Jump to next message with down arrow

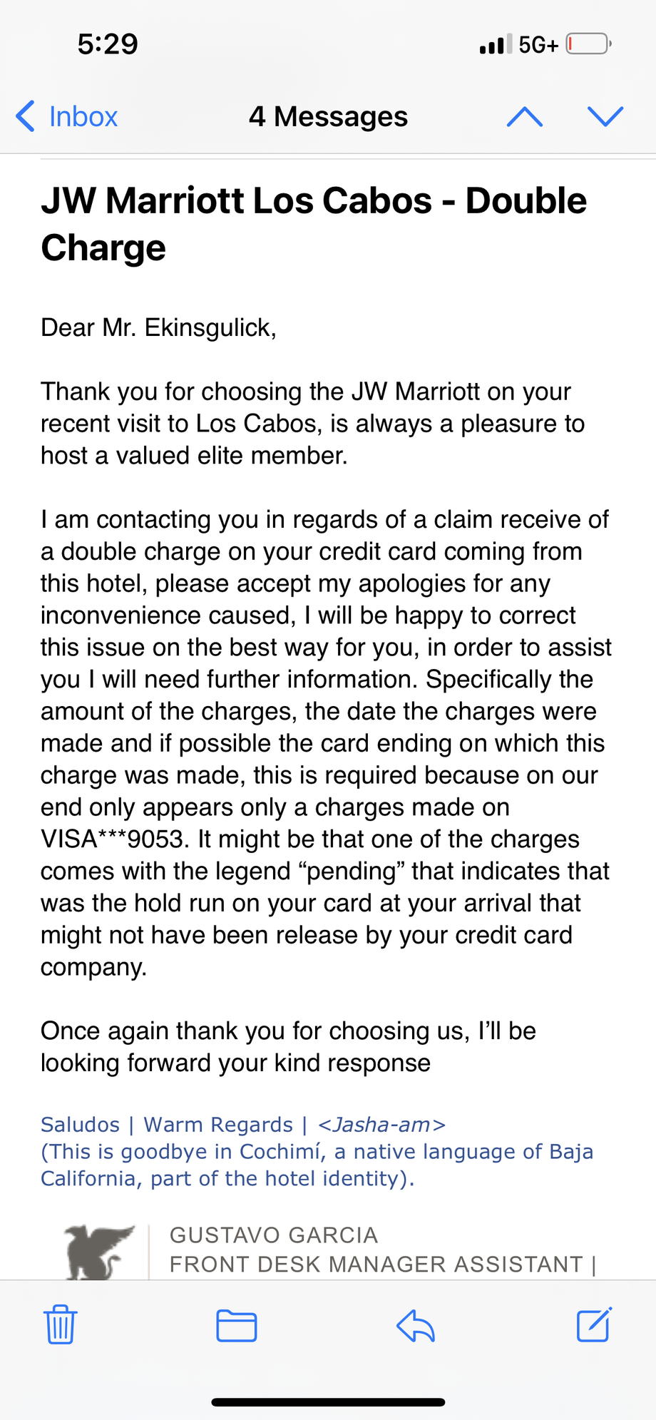click(x=605, y=116)
